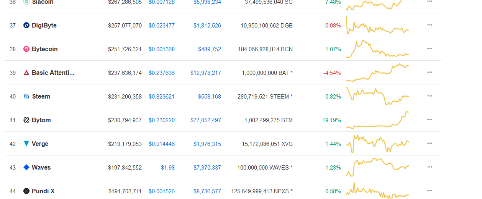Click Bytecoin price $0.001368
482x199 pixels.
click(162, 49)
